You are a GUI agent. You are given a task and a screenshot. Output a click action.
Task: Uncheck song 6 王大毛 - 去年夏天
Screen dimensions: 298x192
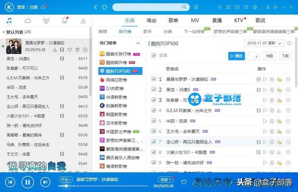pos(154,131)
